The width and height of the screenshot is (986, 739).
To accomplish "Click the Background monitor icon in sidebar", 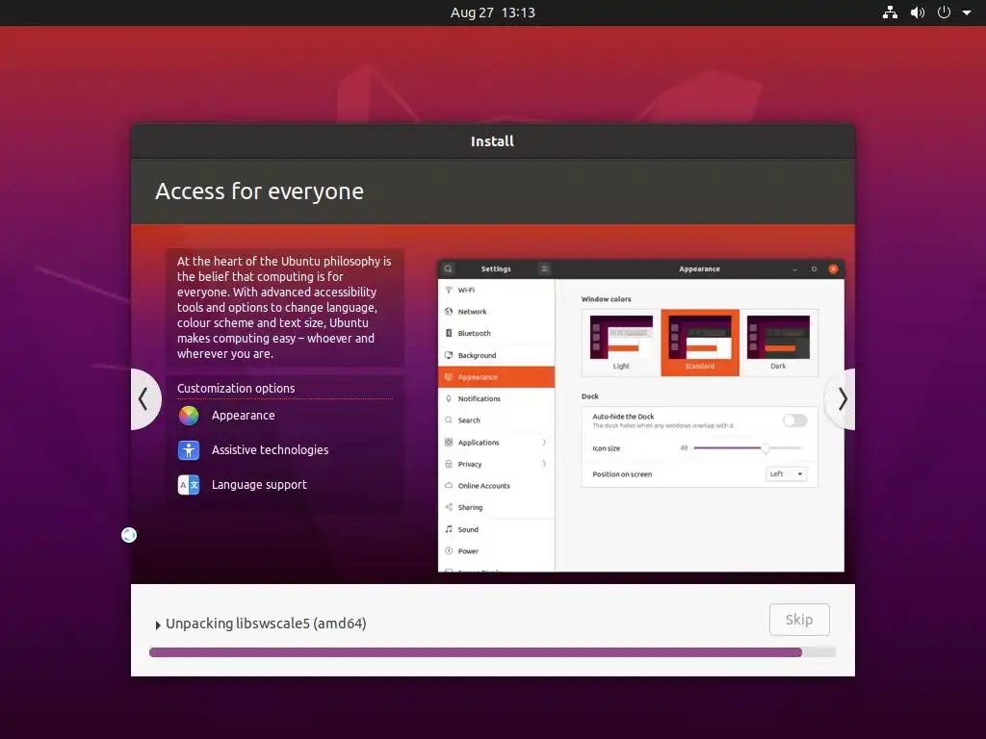I will pos(449,356).
